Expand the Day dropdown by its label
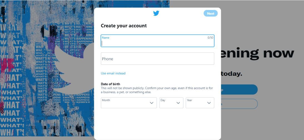 (163, 100)
